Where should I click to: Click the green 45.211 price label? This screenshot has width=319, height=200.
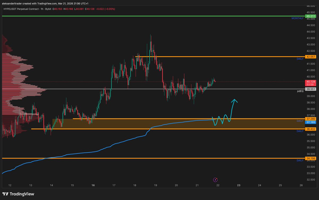(x=311, y=16)
